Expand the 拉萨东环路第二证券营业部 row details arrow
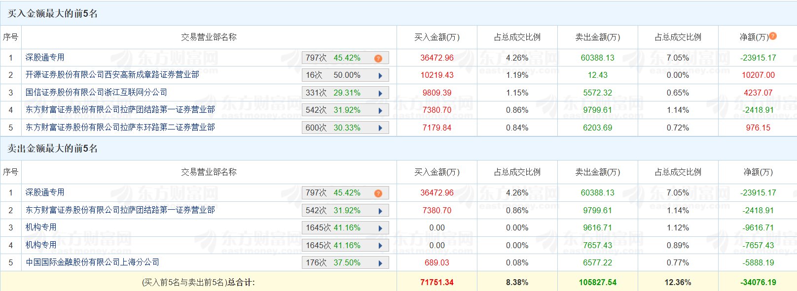 click(380, 128)
